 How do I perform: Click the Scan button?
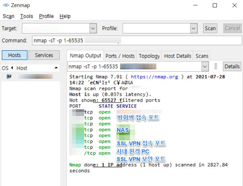(x=210, y=28)
